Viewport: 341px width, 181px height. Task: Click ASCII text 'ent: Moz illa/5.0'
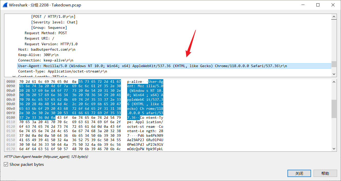[x=145, y=86]
